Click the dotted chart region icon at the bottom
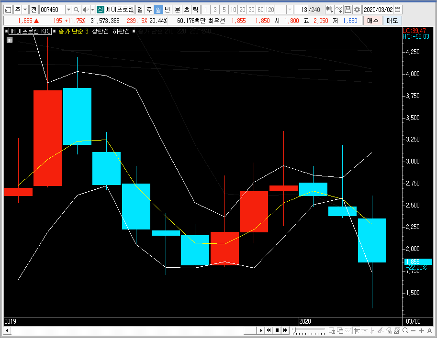Image resolution: width=437 pixels, height=338 pixels. click(x=348, y=330)
